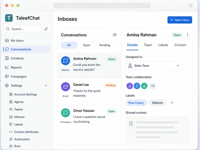Collapse the Settings section chevron
This screenshot has width=200, height=150.
[46, 85]
